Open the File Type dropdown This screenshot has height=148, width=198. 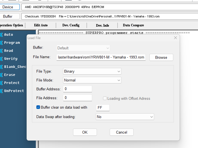pyautogui.click(x=92, y=71)
